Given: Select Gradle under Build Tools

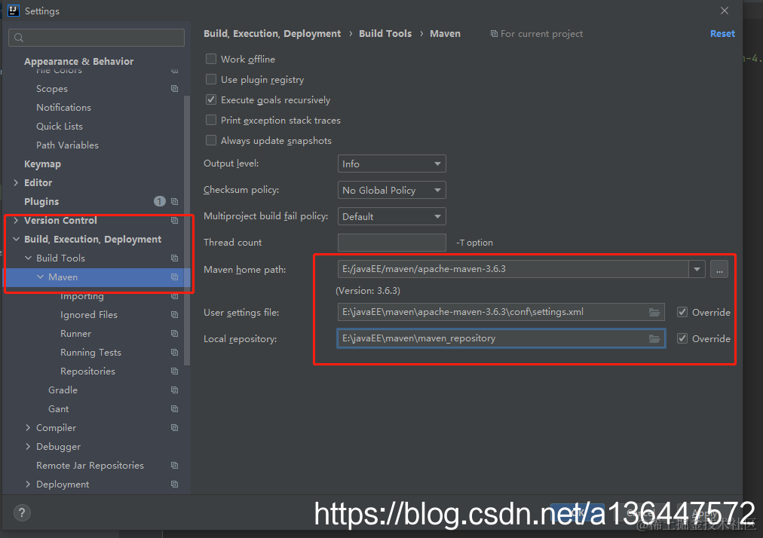Looking at the screenshot, I should point(63,390).
